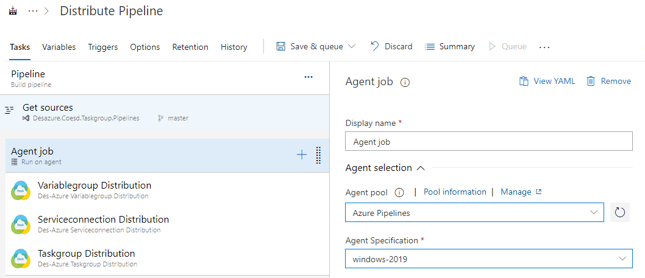The height and width of the screenshot is (278, 645).
Task: Click the Distribute Pipeline title
Action: pos(112,11)
